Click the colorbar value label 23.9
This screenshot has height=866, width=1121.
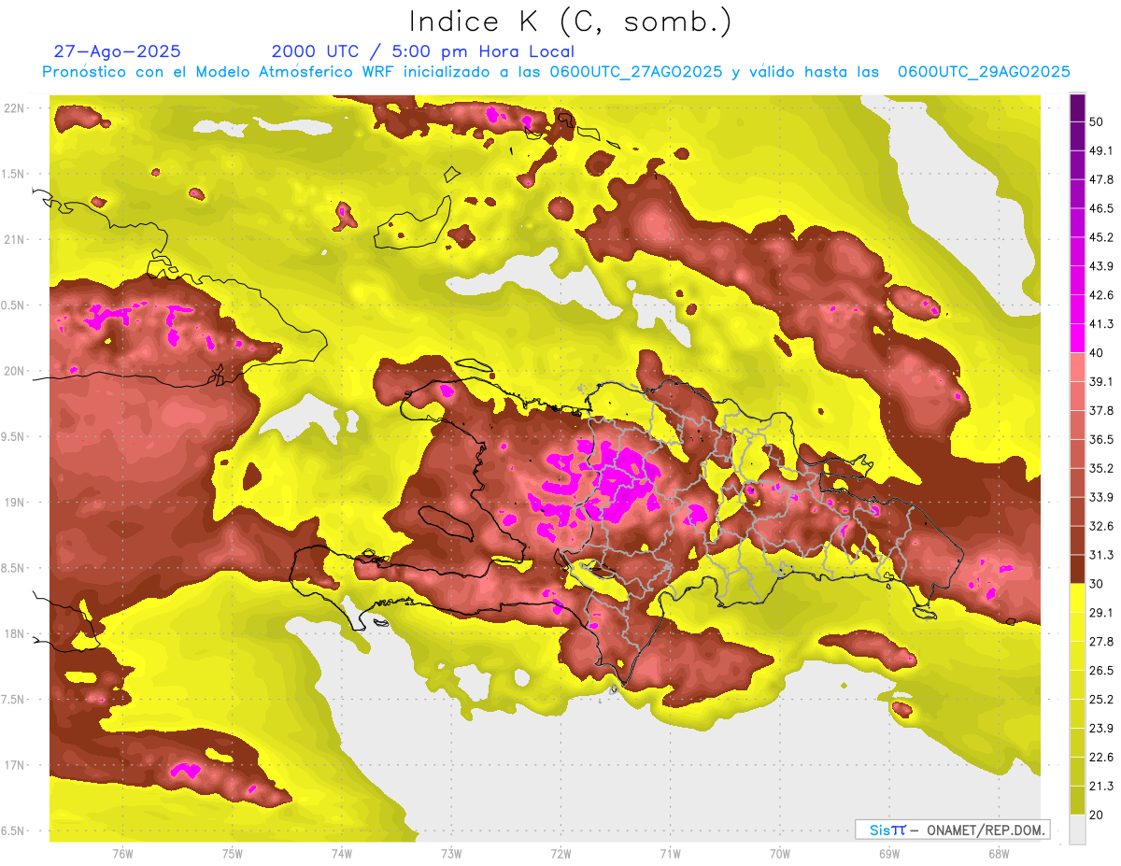(1101, 728)
